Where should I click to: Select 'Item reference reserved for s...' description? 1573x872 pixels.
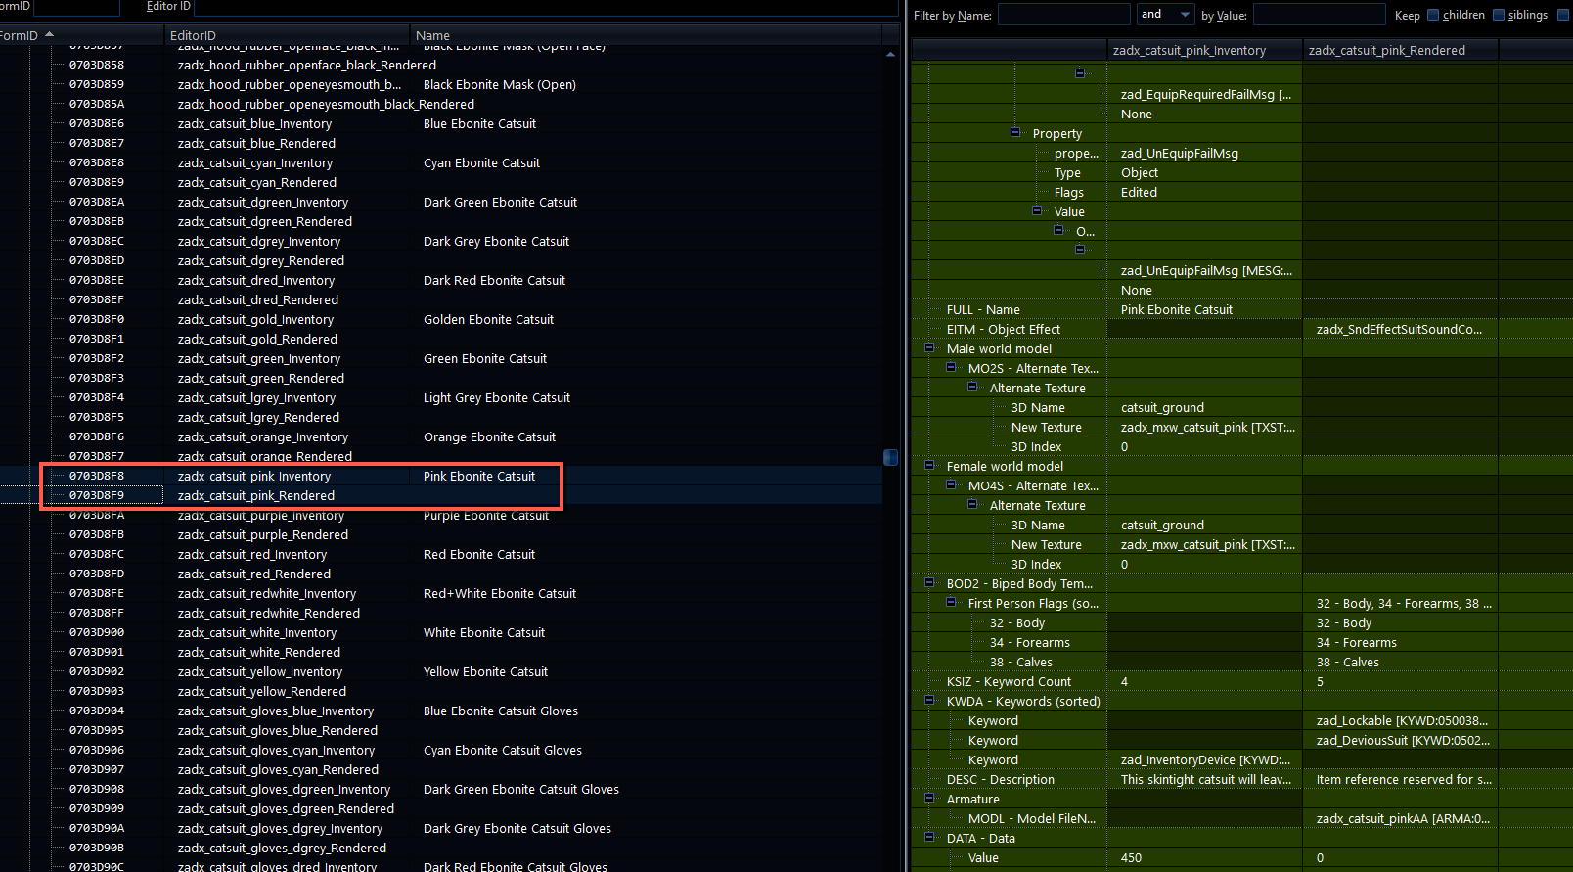coord(1404,779)
